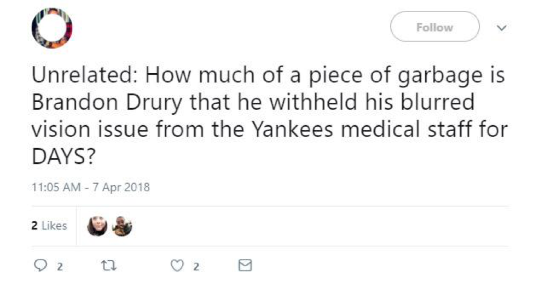
Task: View the second liker's avatar
Action: coord(122,226)
